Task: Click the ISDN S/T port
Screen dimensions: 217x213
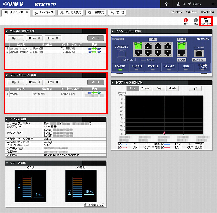Action: (x=199, y=53)
